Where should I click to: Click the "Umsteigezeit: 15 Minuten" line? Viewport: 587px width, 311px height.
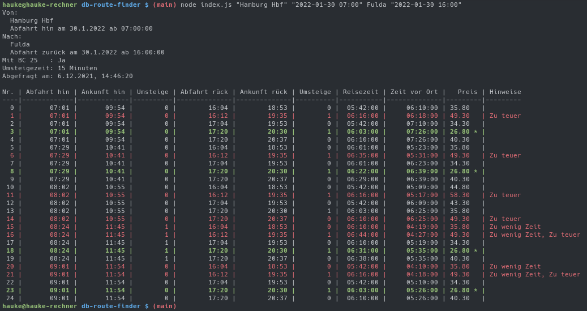(49, 68)
